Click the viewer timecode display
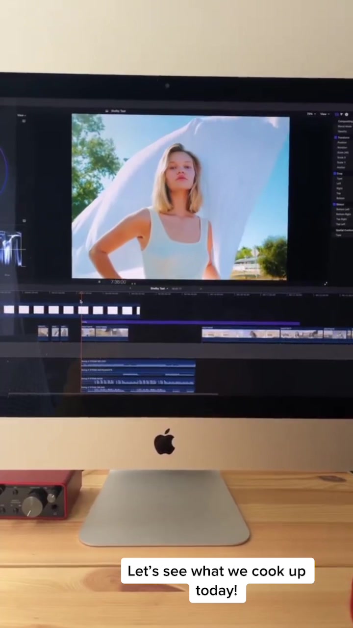This screenshot has height=628, width=353. click(x=118, y=282)
